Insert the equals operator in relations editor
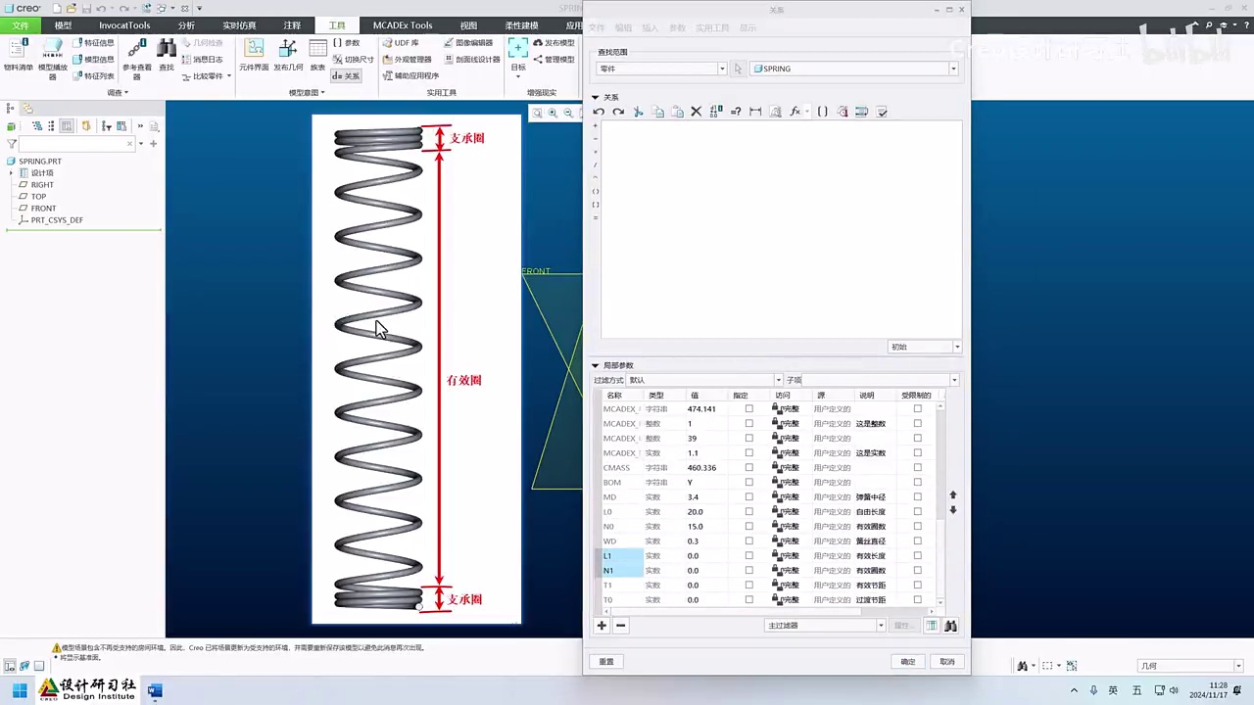This screenshot has height=705, width=1254. point(596,217)
